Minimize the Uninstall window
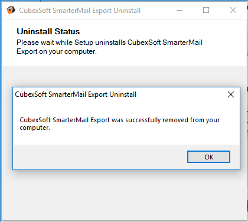The width and height of the screenshot is (248, 222). point(180,10)
